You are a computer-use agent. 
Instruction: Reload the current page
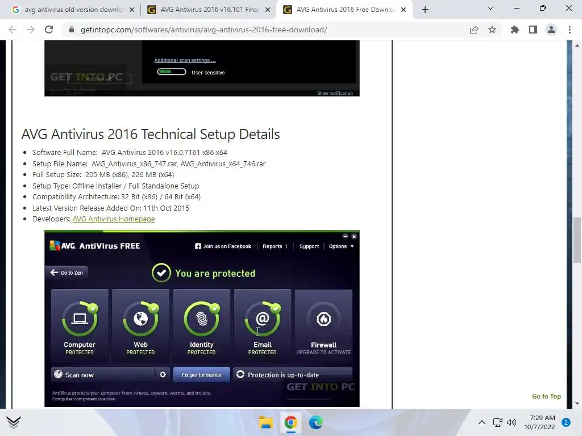[49, 30]
